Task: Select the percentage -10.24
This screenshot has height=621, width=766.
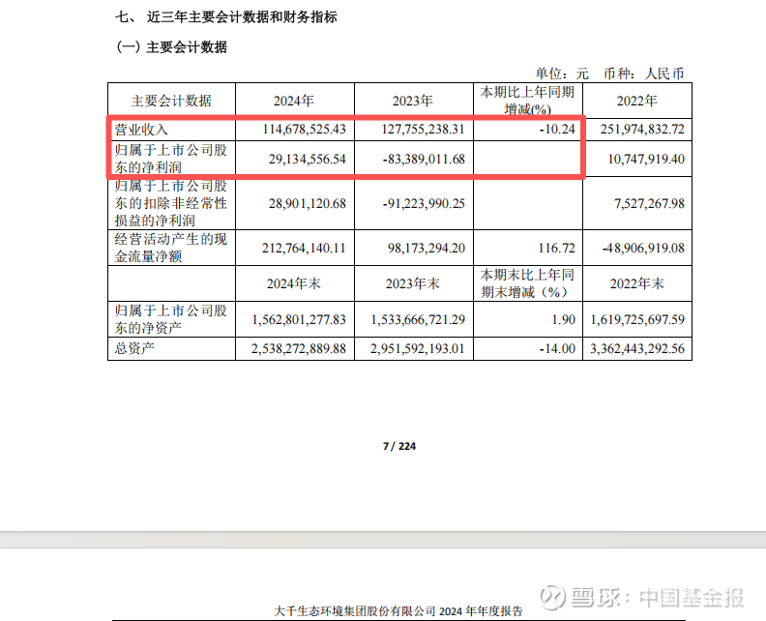Action: [557, 130]
